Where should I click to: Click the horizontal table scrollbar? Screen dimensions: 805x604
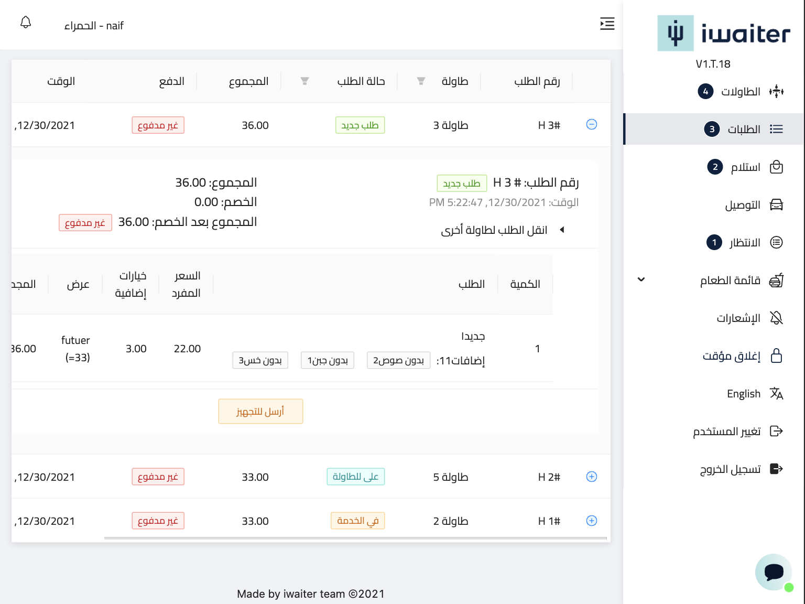coord(355,538)
